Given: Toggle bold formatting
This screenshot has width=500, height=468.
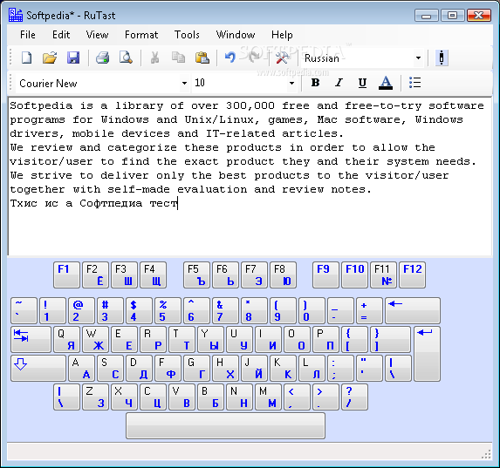Looking at the screenshot, I should [315, 83].
